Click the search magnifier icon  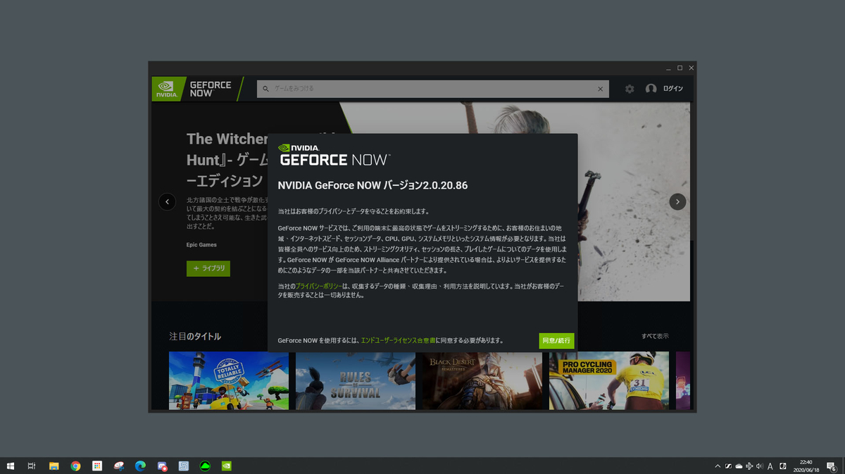pyautogui.click(x=265, y=89)
